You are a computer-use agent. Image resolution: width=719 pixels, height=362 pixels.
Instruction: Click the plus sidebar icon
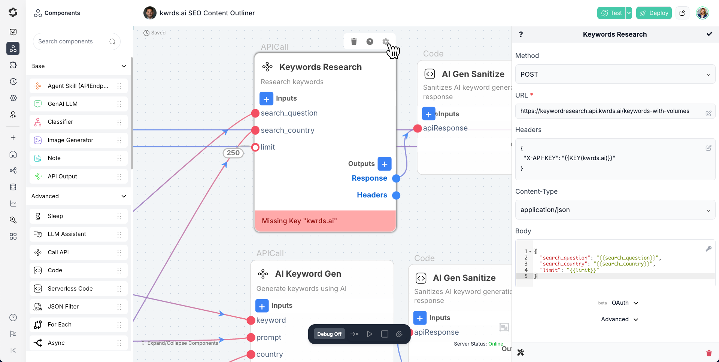[x=13, y=138]
